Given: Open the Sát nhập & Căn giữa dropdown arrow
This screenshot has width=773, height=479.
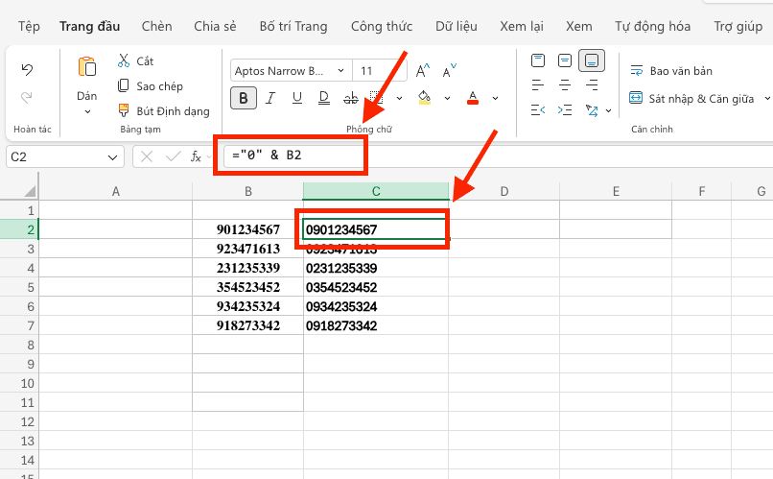Looking at the screenshot, I should coord(767,98).
